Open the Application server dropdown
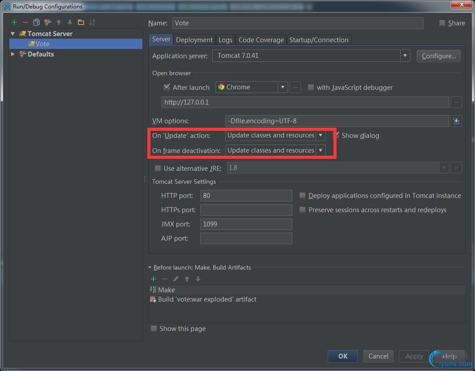Viewport: 475px width, 371px height. [405, 56]
